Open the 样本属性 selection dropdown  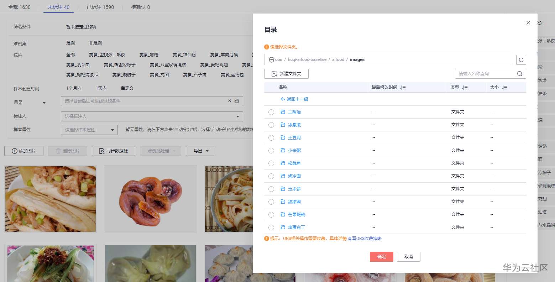89,130
